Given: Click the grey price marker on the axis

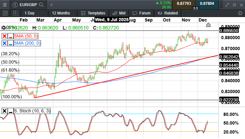Looking at the screenshot, I should click(208, 25).
